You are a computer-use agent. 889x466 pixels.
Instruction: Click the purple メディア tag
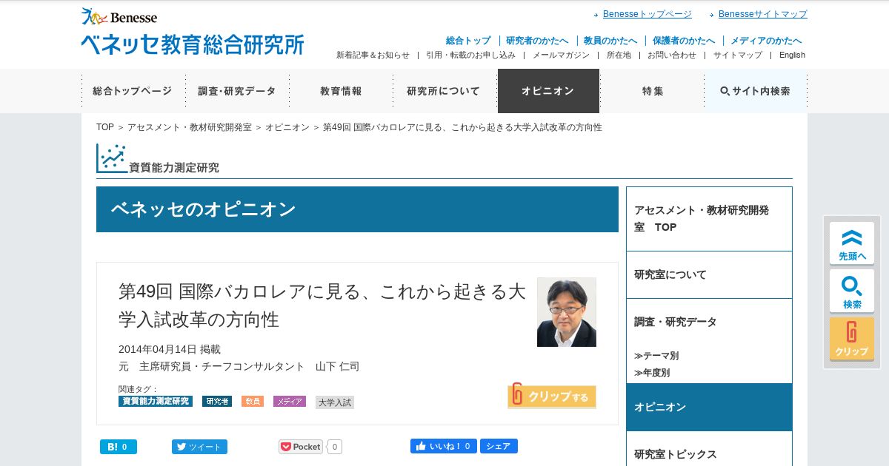tap(290, 401)
